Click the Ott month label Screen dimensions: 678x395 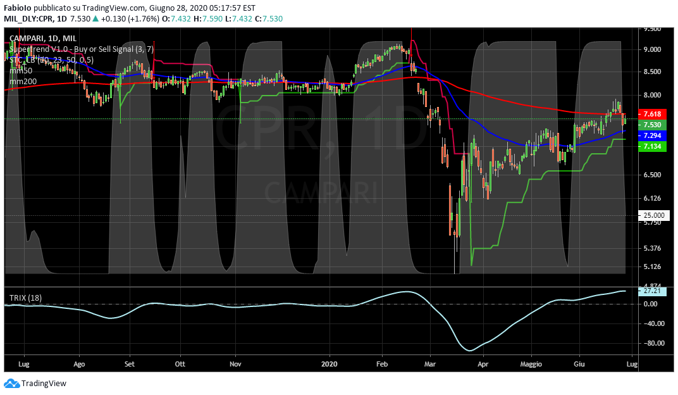click(180, 364)
